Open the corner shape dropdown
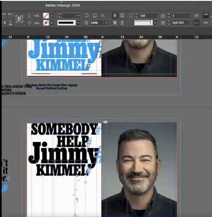The height and width of the screenshot is (217, 212). click(155, 23)
